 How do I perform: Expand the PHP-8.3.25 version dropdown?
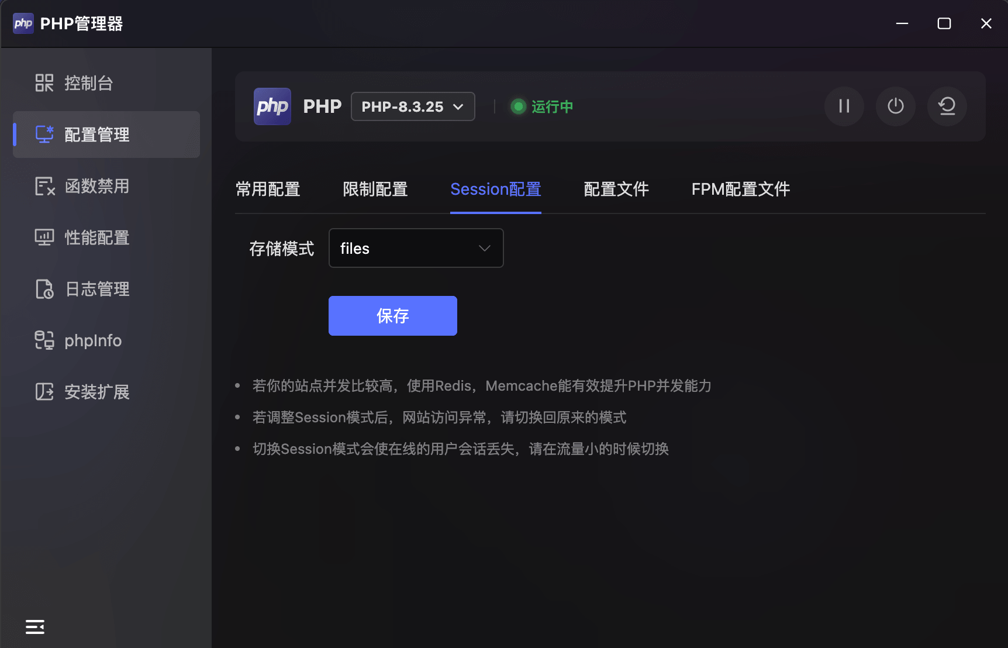[x=413, y=106]
